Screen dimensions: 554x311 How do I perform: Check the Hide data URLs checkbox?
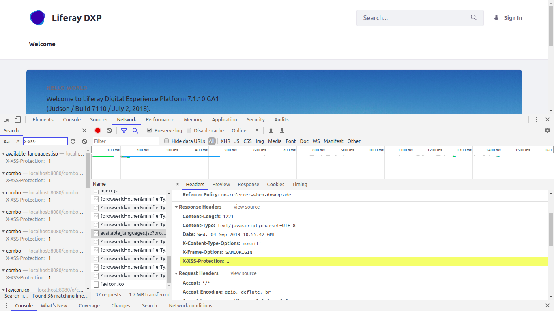click(x=166, y=141)
